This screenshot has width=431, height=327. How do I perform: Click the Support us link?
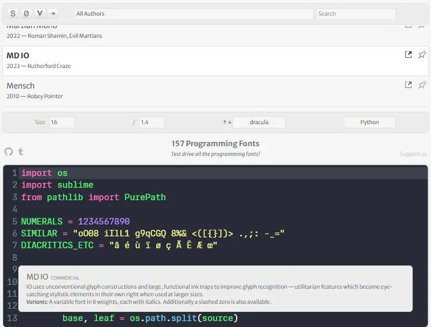pyautogui.click(x=413, y=154)
